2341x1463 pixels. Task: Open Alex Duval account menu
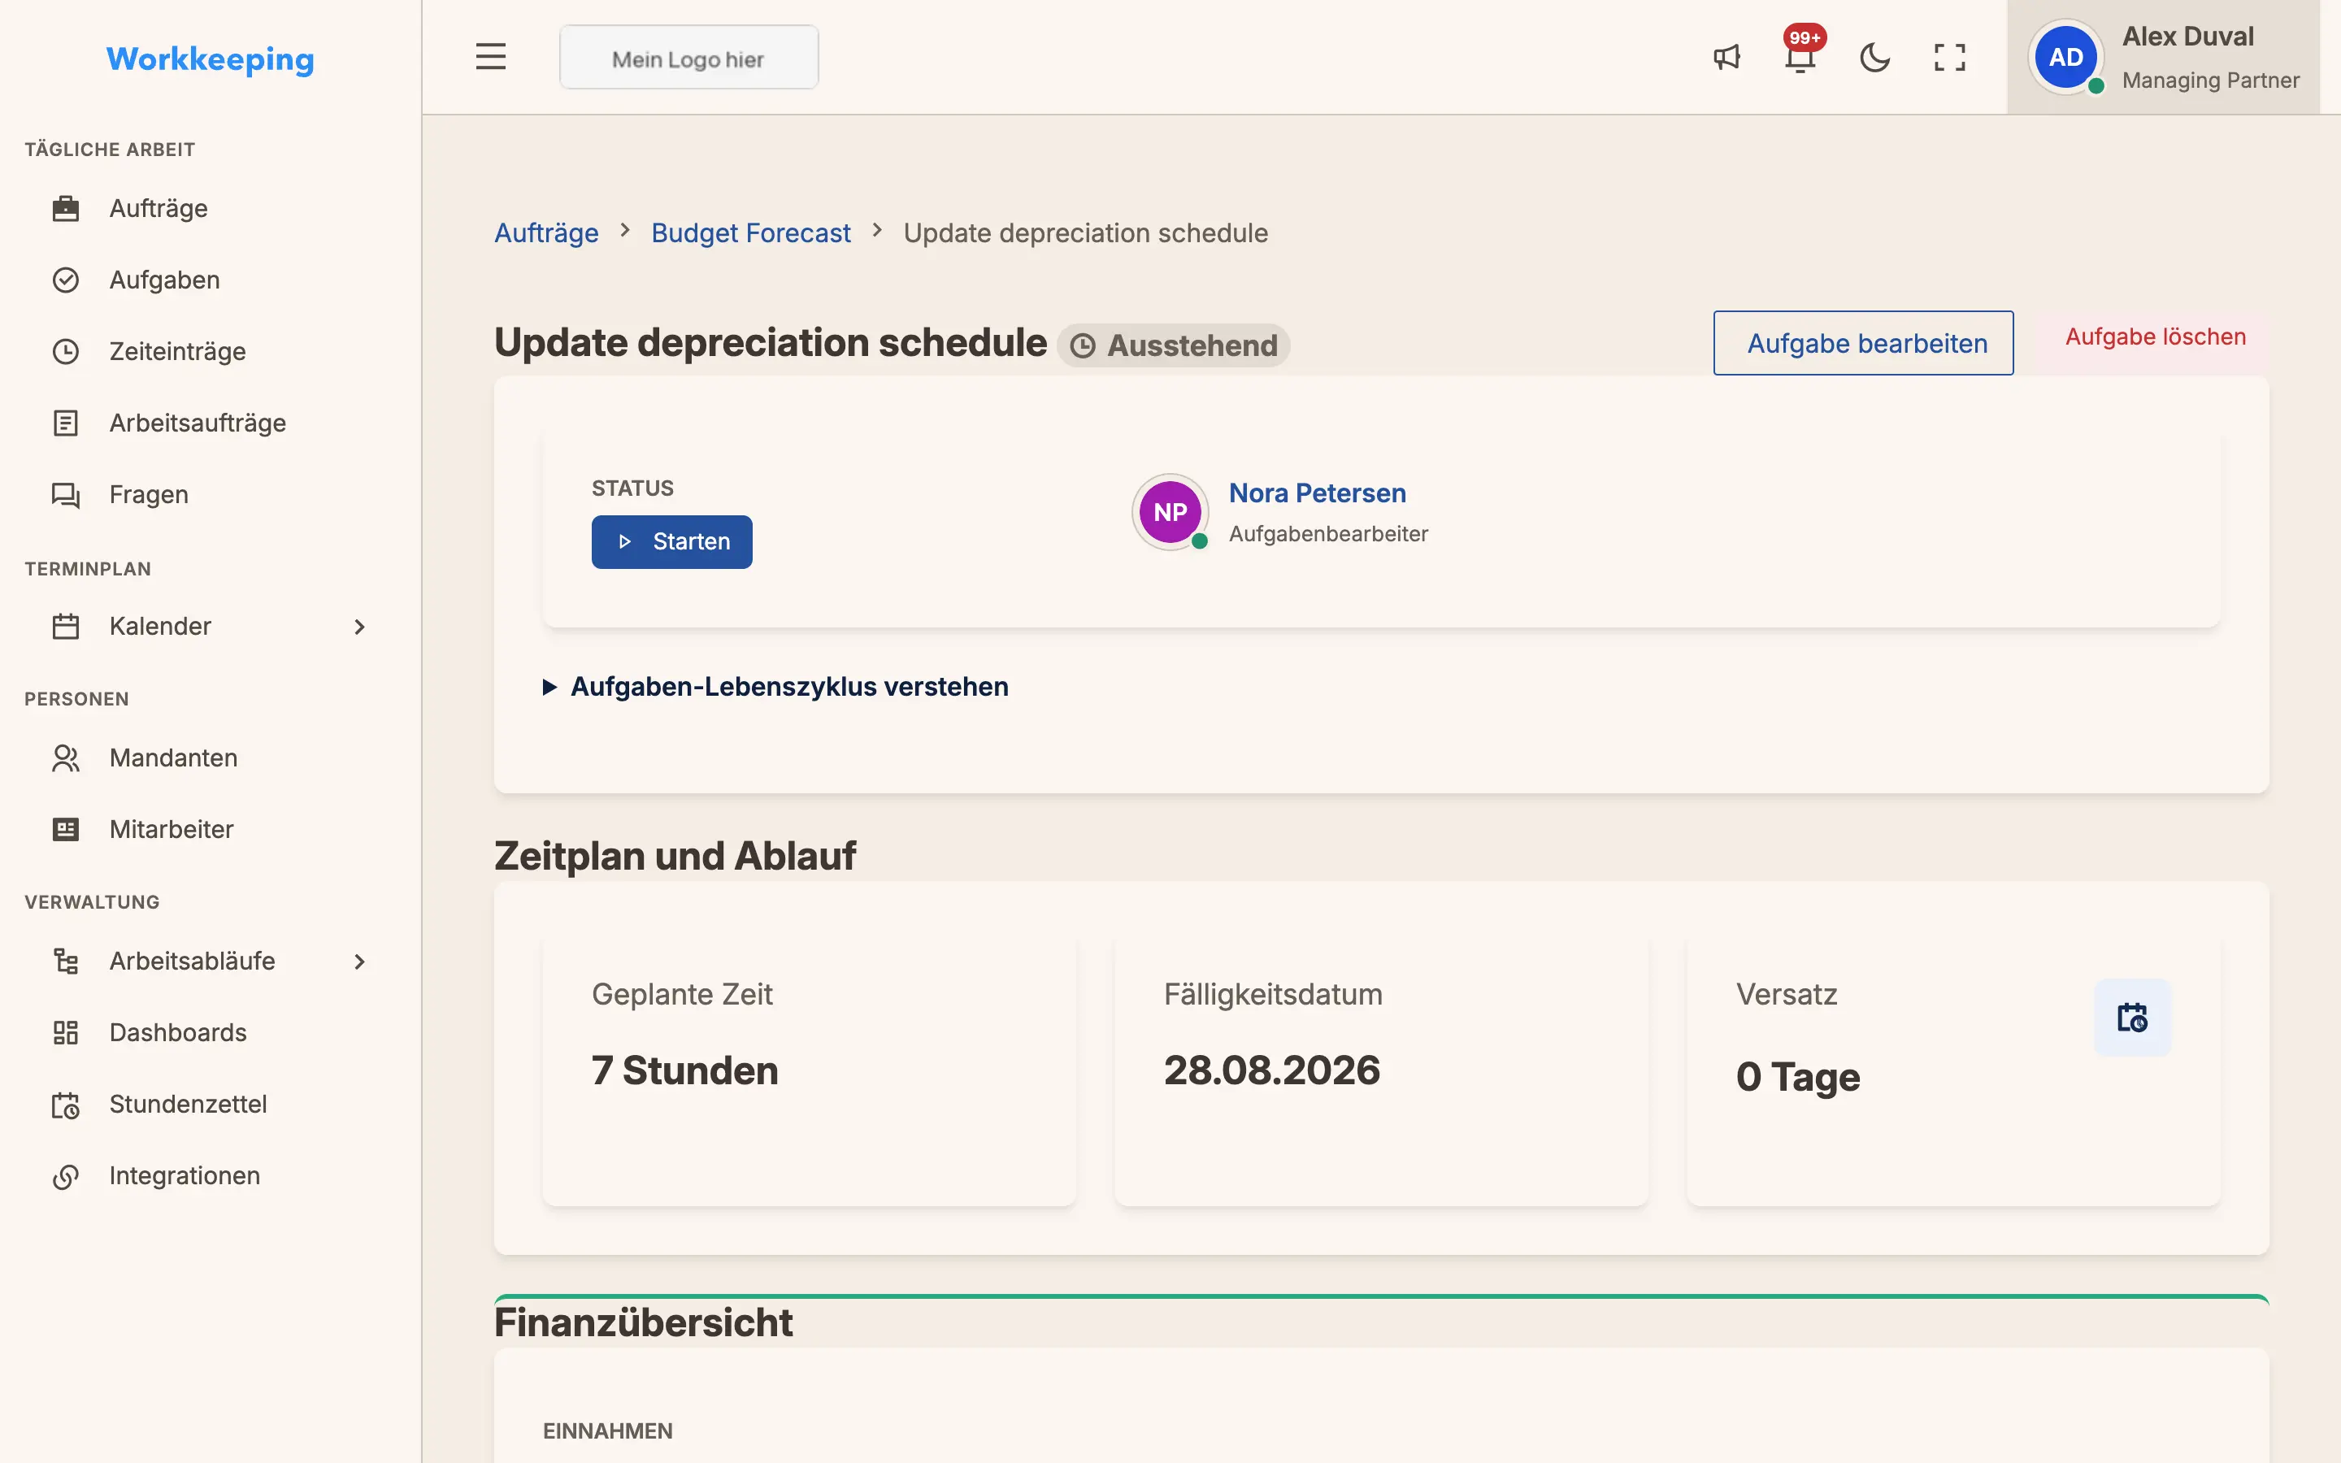(x=2163, y=57)
